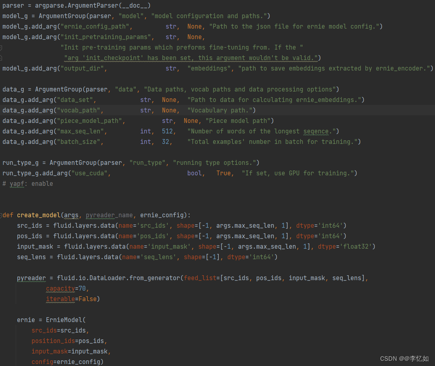Viewport: 435px width, 366px height.
Task: Click the "running type options." string
Action: [x=214, y=163]
